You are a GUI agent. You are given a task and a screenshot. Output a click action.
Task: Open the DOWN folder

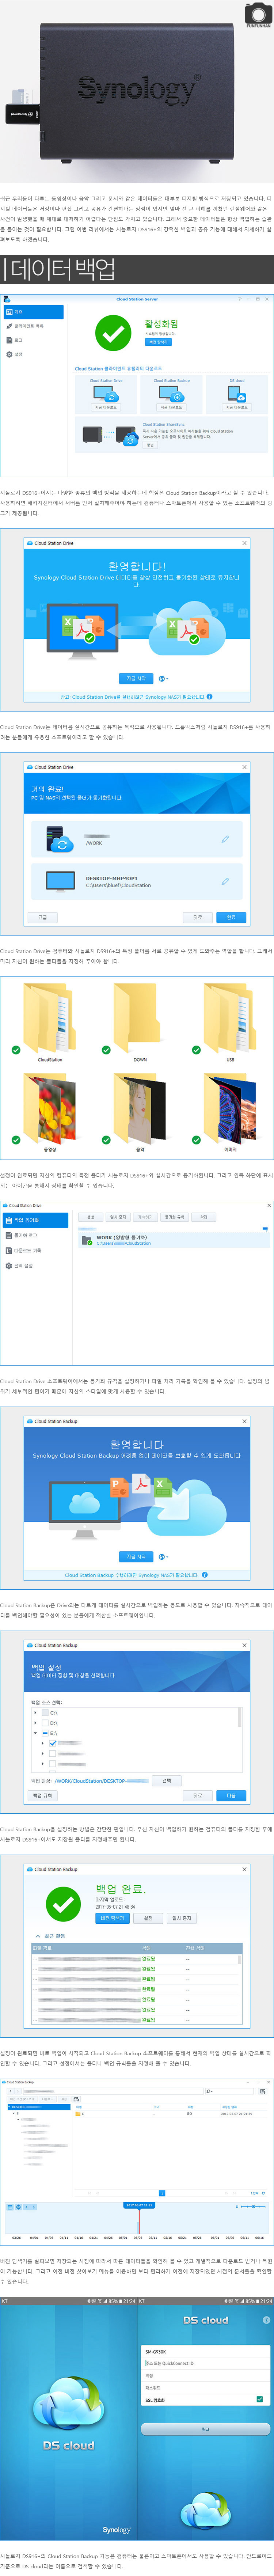[x=140, y=1021]
